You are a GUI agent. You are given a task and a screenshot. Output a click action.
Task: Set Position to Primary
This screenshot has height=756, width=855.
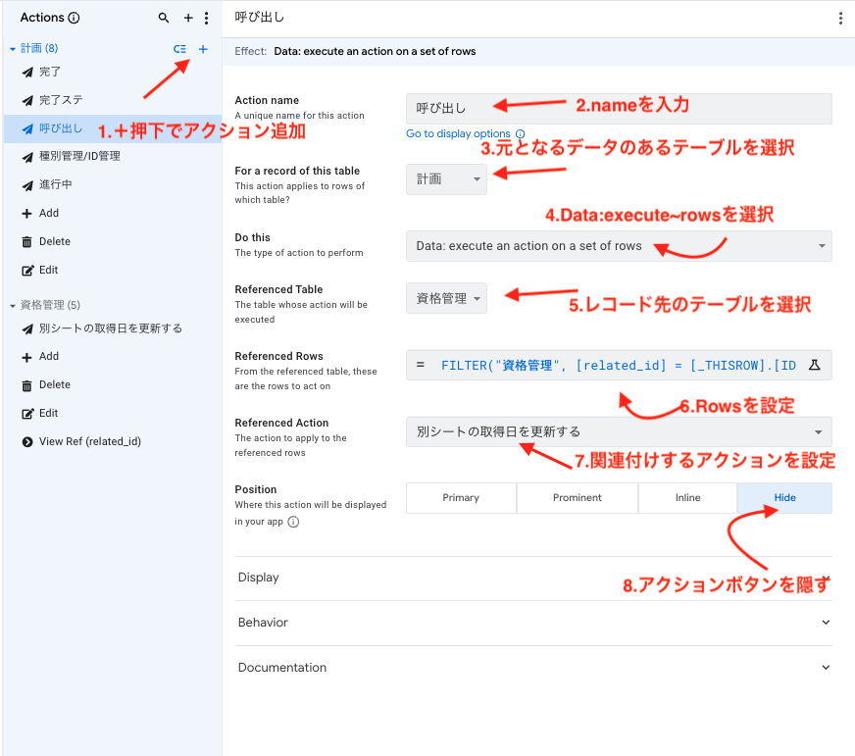pyautogui.click(x=461, y=498)
